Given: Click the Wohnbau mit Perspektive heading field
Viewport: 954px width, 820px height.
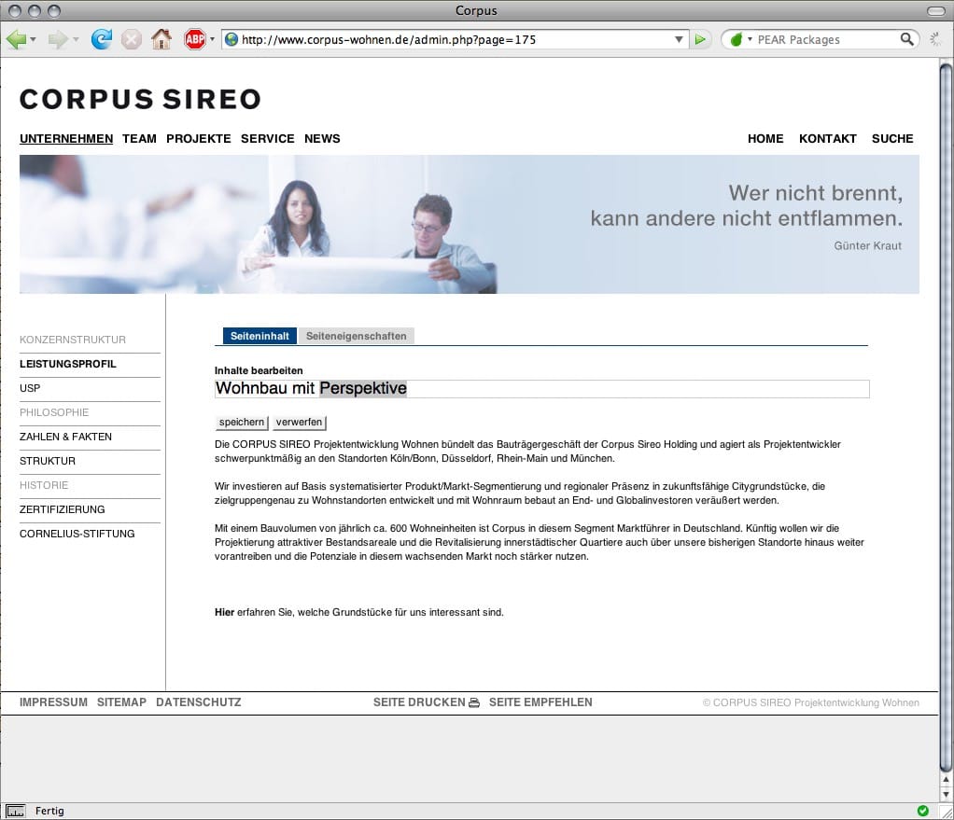Looking at the screenshot, I should coord(542,389).
